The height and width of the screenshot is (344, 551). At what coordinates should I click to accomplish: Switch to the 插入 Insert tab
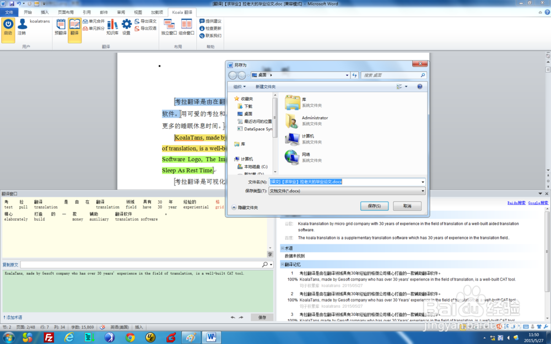[x=45, y=12]
